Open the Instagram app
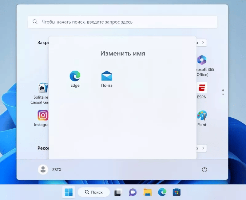Image resolution: width=246 pixels, height=200 pixels. [42, 118]
